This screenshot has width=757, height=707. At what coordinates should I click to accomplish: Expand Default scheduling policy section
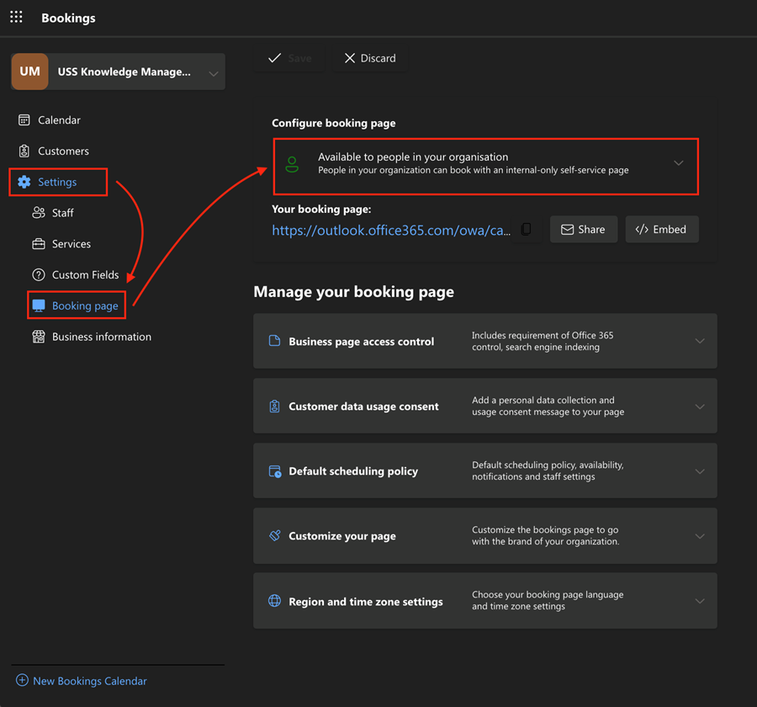[485, 470]
